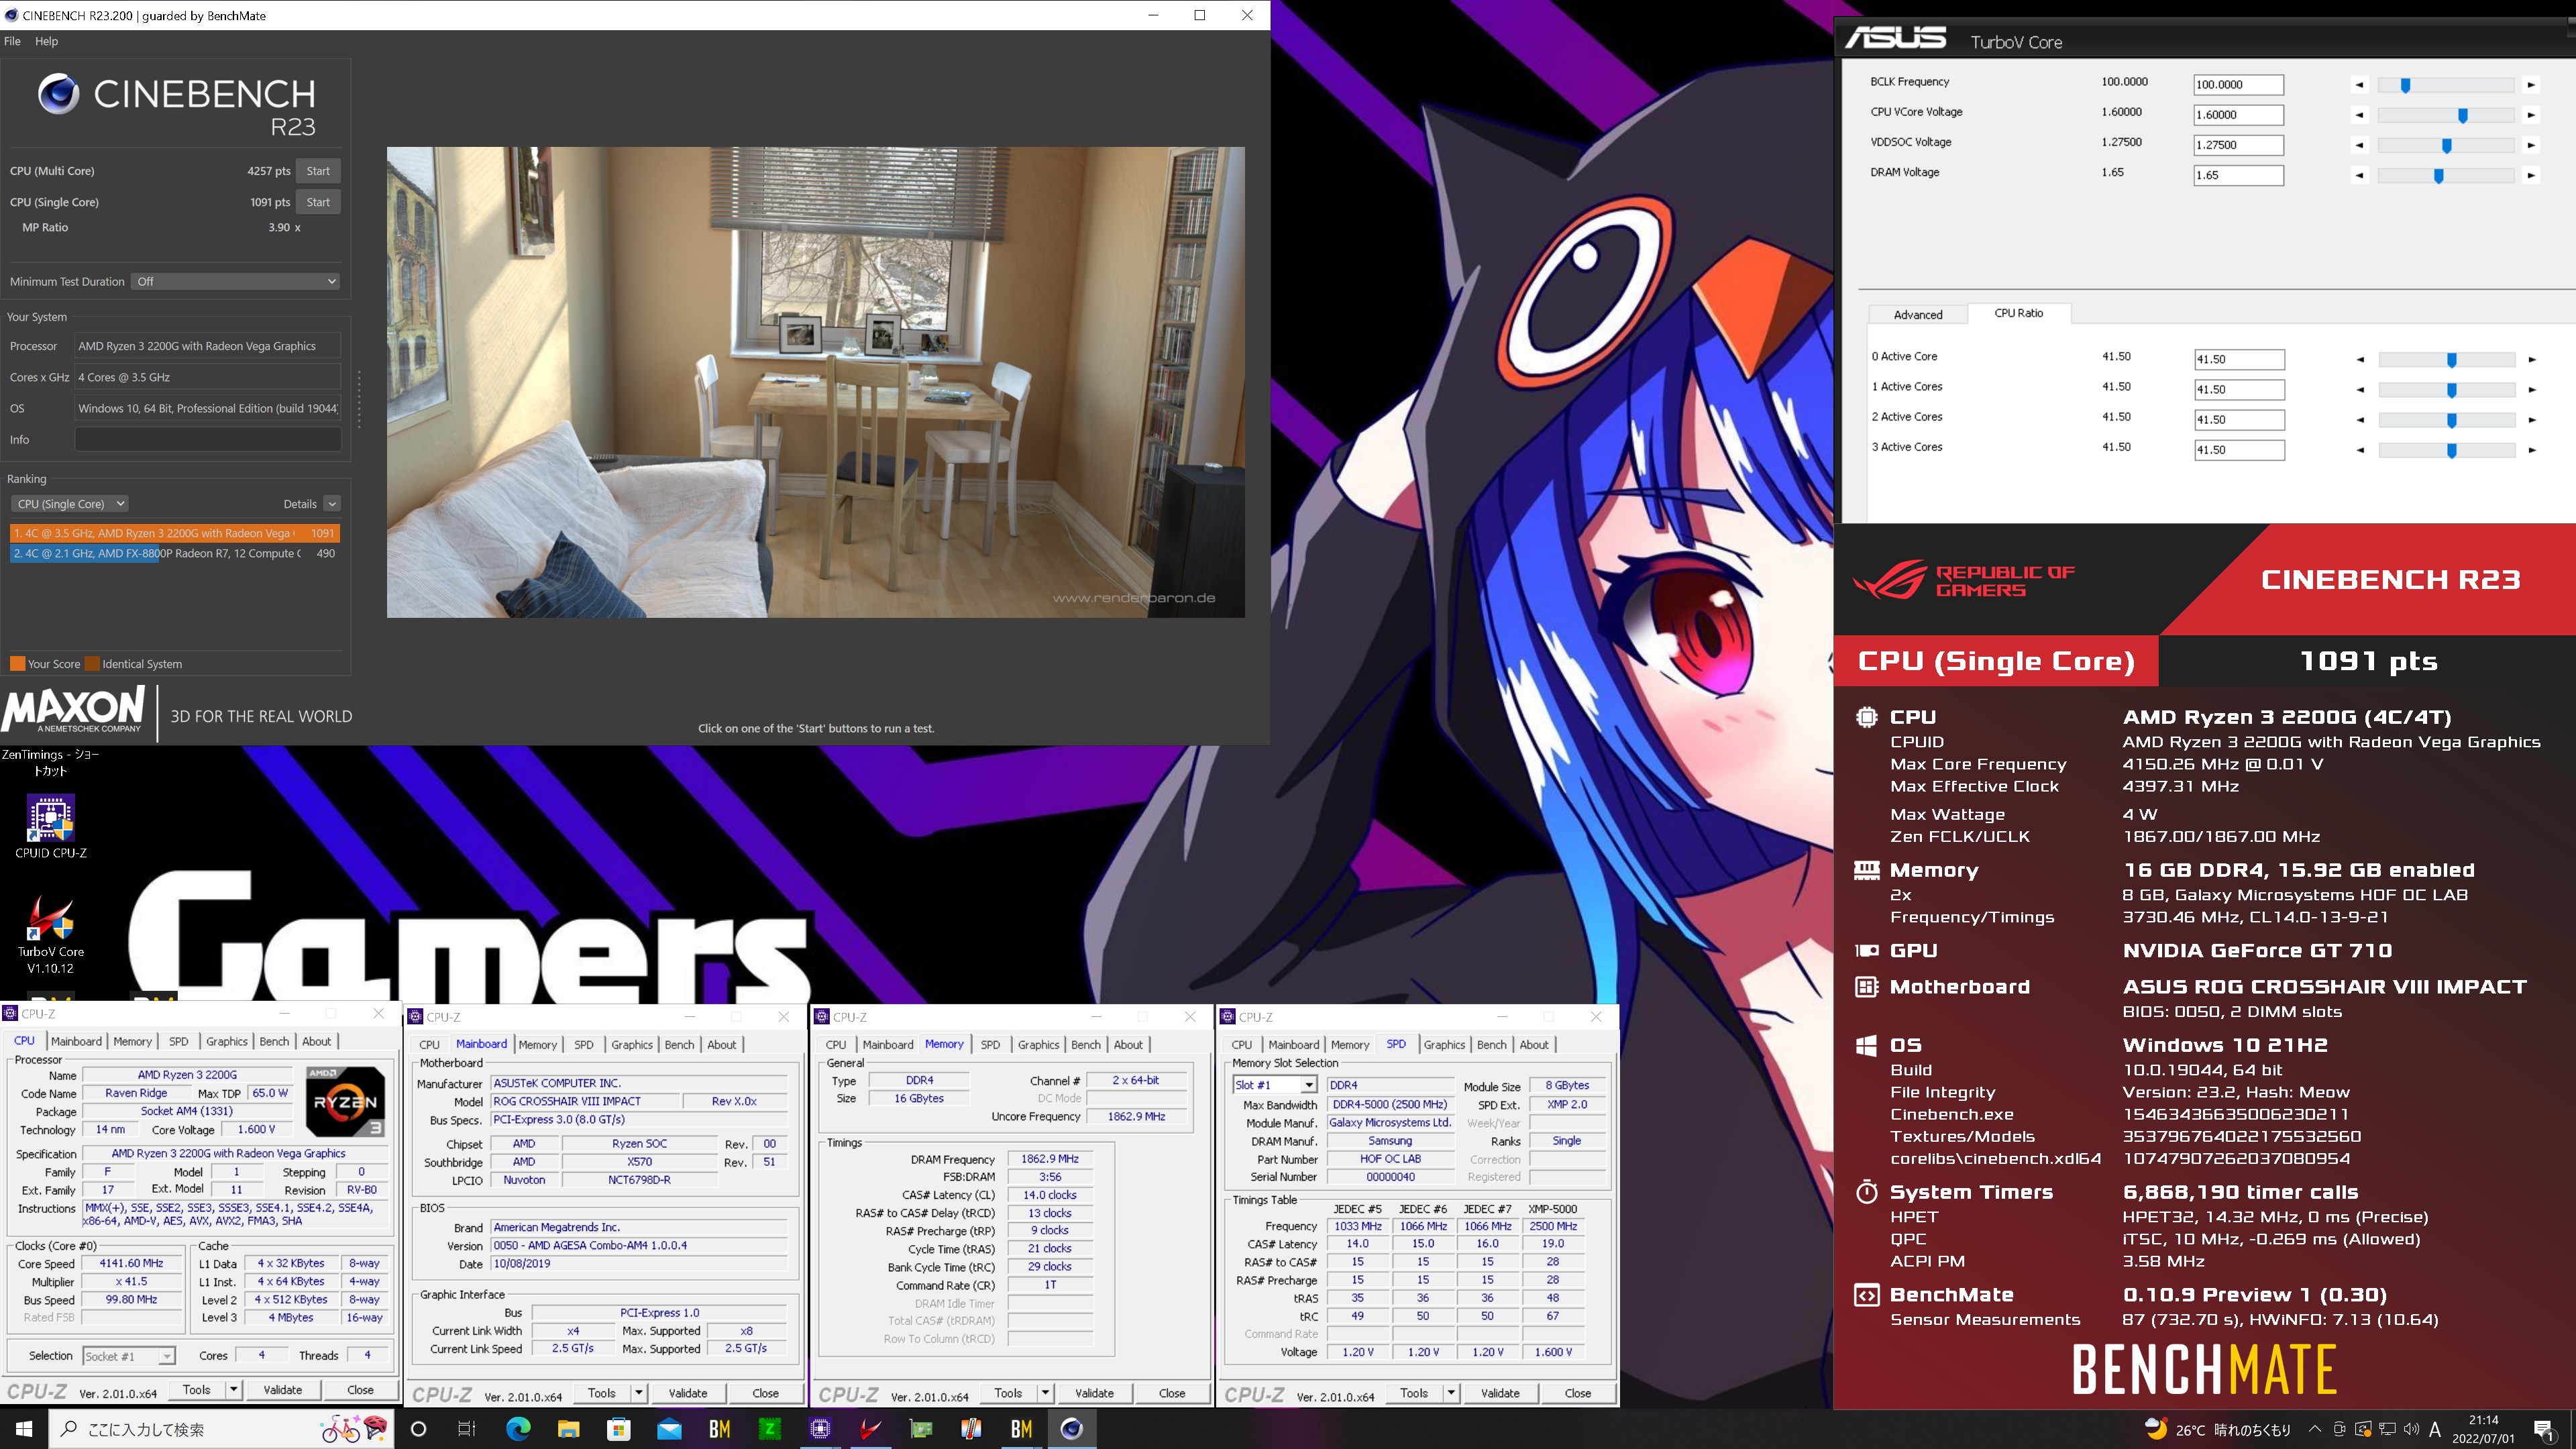
Task: Click Tools button in CPU-Z Memory window
Action: [1008, 1393]
